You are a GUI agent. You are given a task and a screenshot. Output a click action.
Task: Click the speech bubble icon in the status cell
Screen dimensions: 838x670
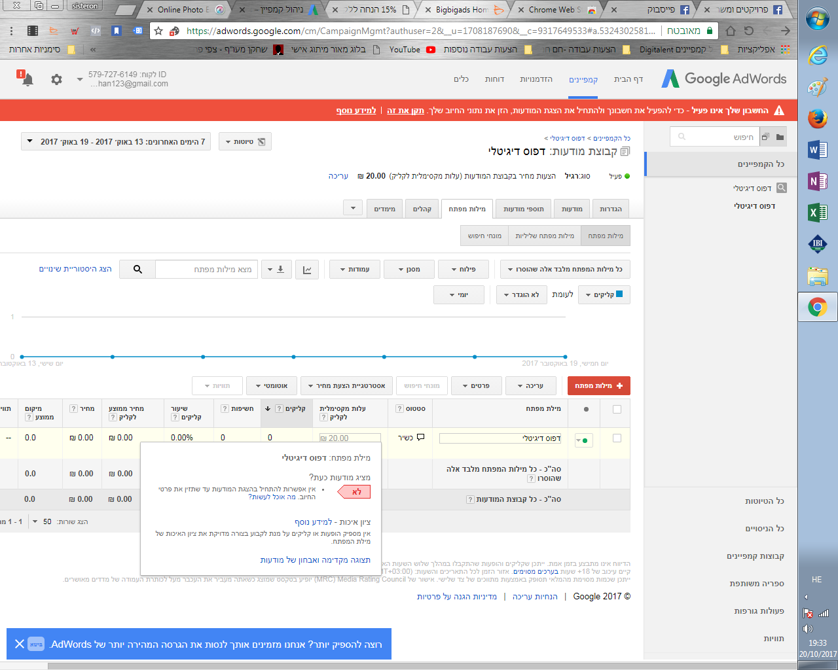(421, 437)
